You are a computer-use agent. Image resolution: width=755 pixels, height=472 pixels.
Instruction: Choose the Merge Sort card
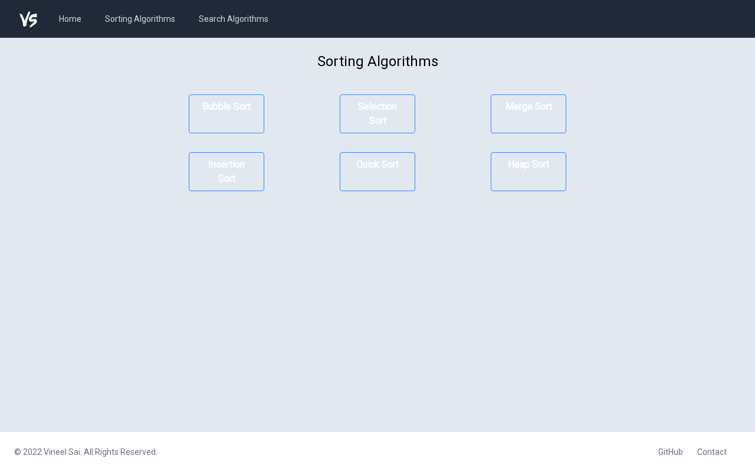click(528, 114)
